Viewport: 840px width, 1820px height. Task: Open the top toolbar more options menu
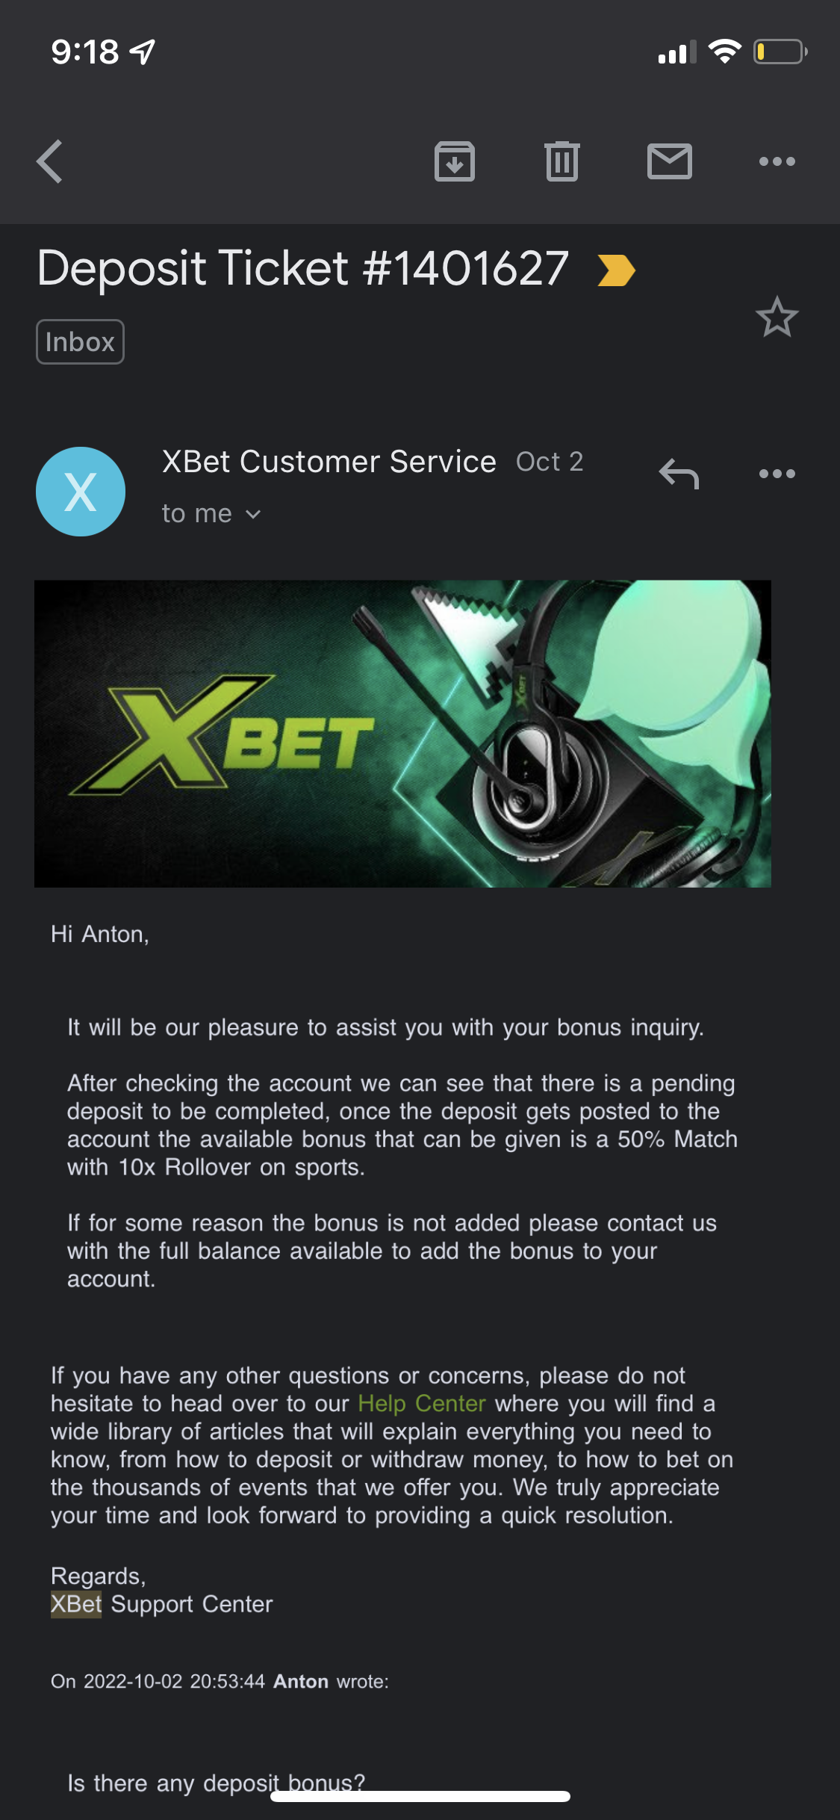(x=777, y=161)
